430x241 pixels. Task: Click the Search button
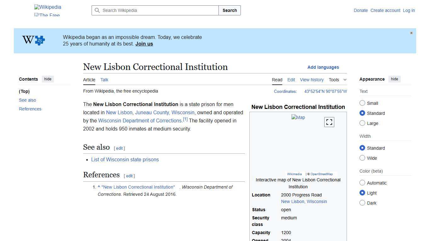pyautogui.click(x=229, y=10)
